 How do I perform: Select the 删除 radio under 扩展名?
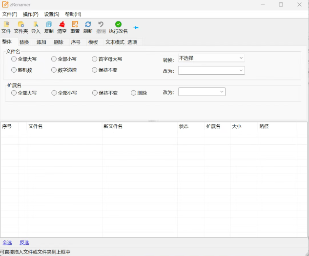pyautogui.click(x=133, y=93)
